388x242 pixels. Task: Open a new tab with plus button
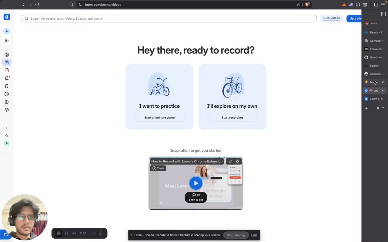(x=366, y=108)
